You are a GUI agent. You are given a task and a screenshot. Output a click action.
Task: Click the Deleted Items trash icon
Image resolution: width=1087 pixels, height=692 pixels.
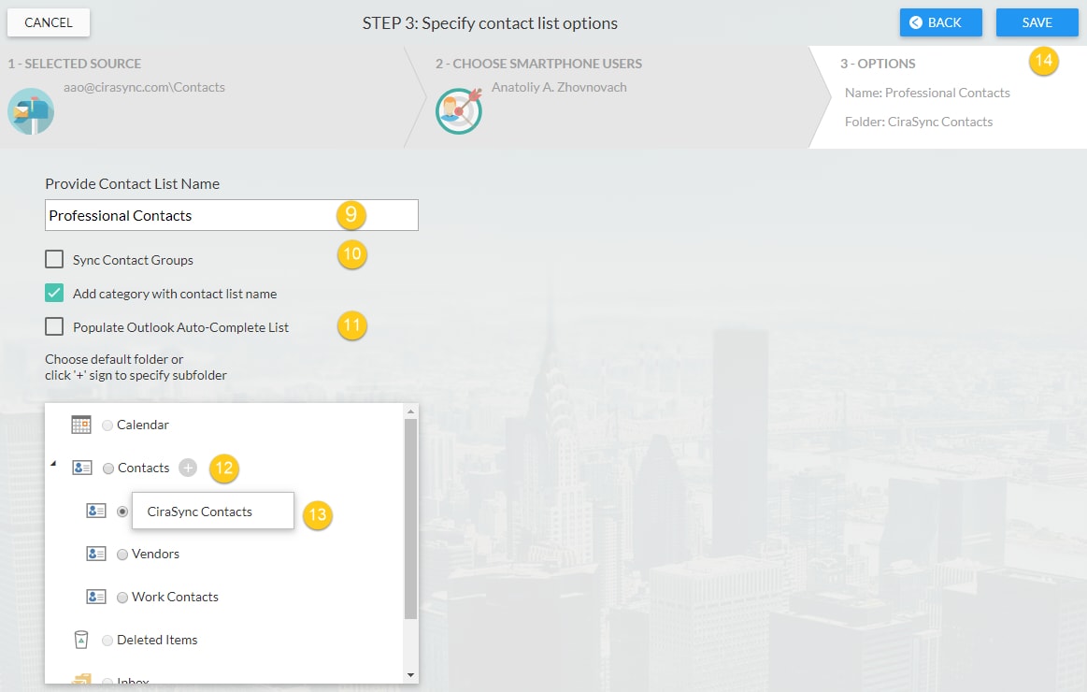tap(81, 640)
